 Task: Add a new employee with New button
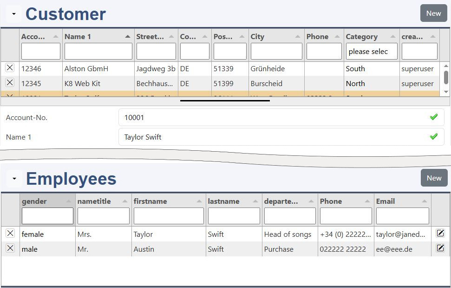coord(434,178)
